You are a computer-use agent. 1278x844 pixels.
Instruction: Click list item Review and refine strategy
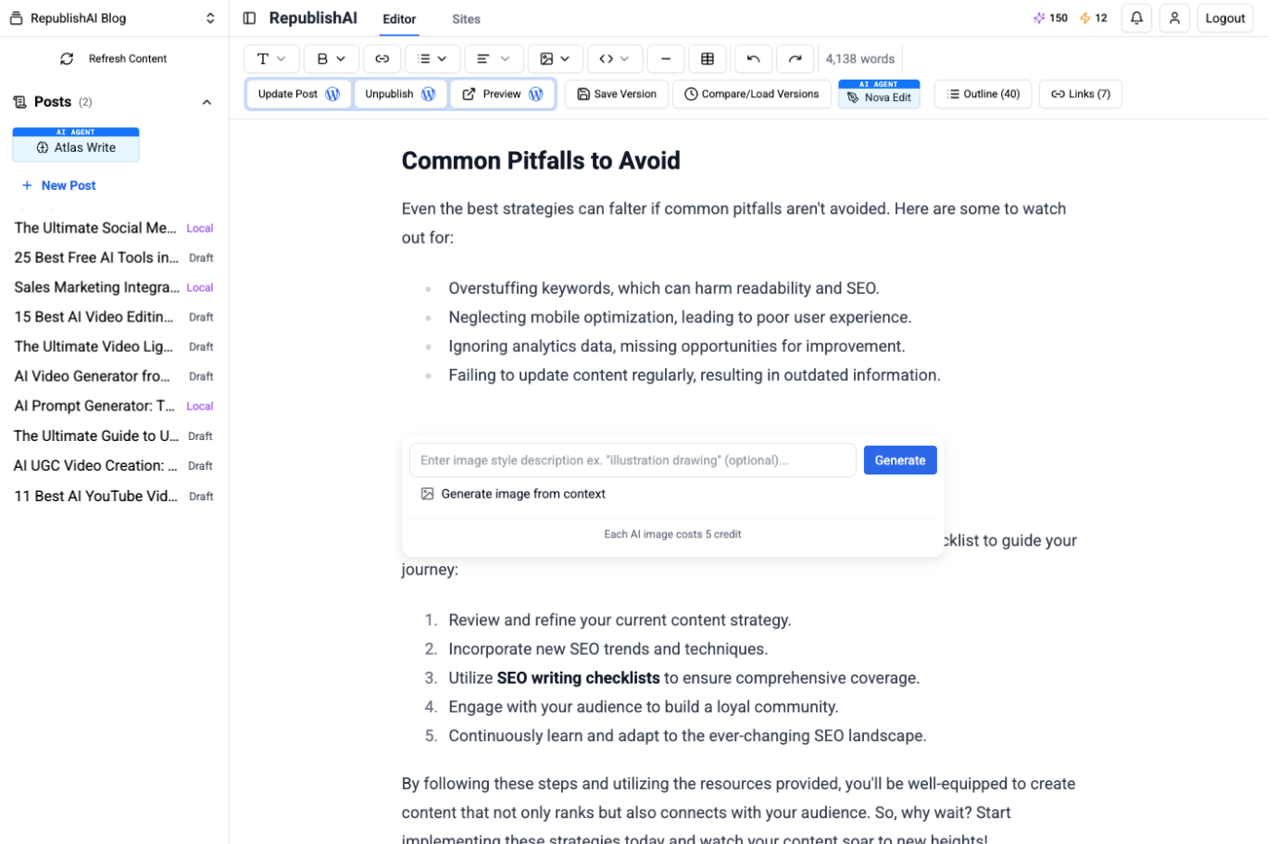pyautogui.click(x=620, y=620)
